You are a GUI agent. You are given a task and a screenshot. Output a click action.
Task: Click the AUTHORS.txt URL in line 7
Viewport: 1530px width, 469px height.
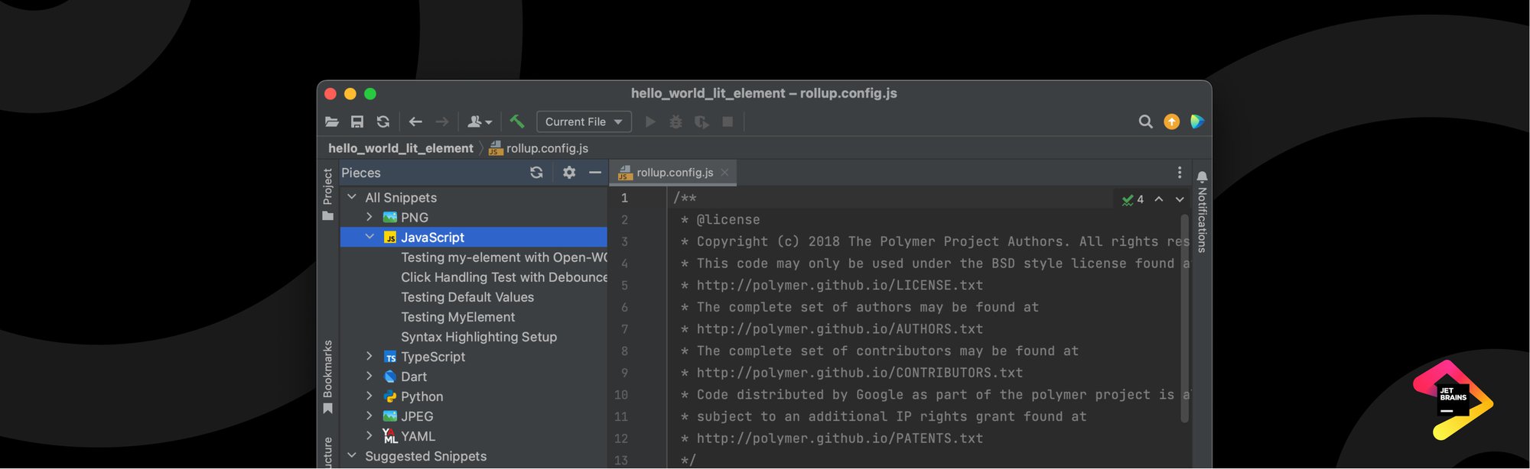[x=840, y=328]
